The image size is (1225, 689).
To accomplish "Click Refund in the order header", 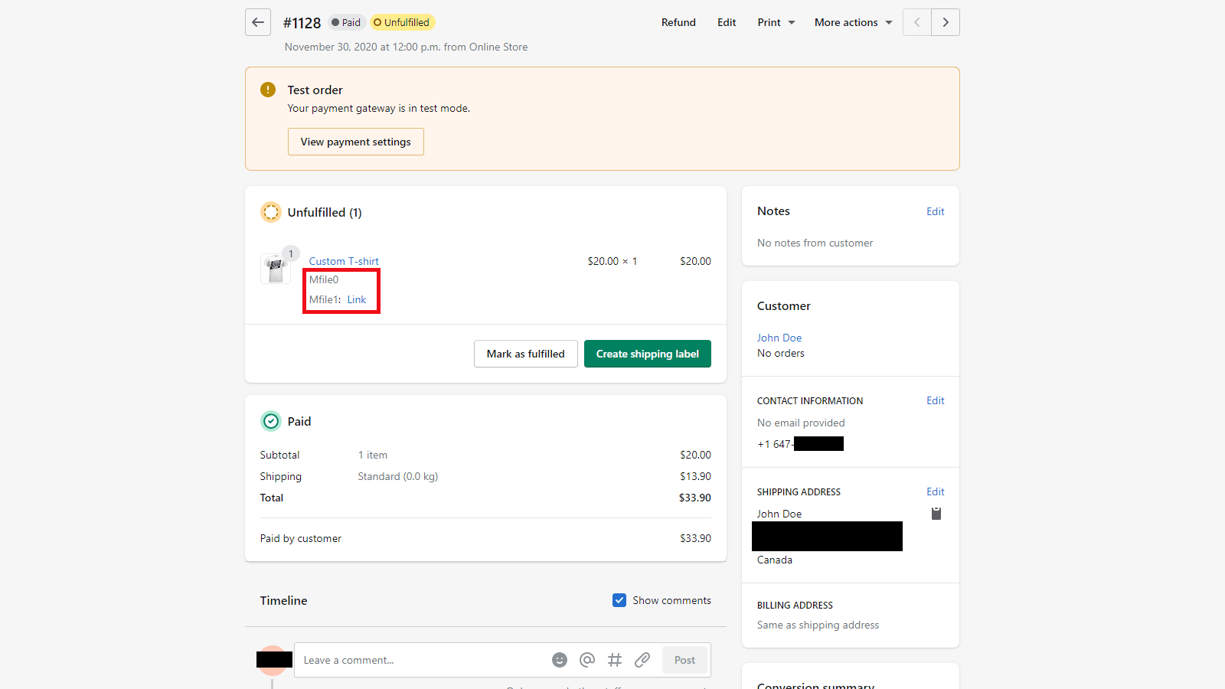I will (x=678, y=22).
